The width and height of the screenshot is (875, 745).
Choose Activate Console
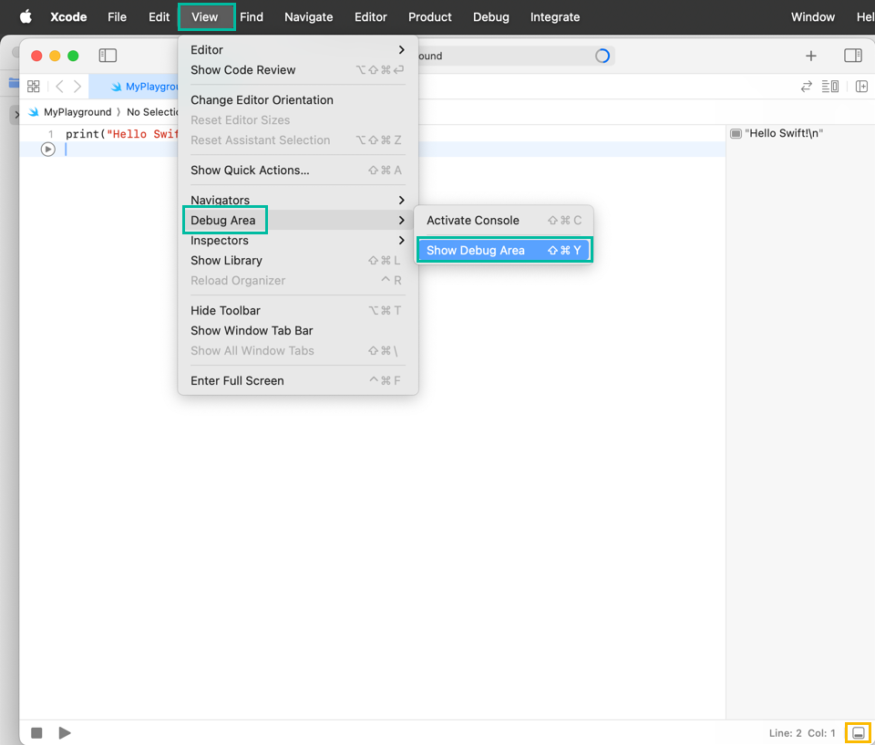coord(503,220)
